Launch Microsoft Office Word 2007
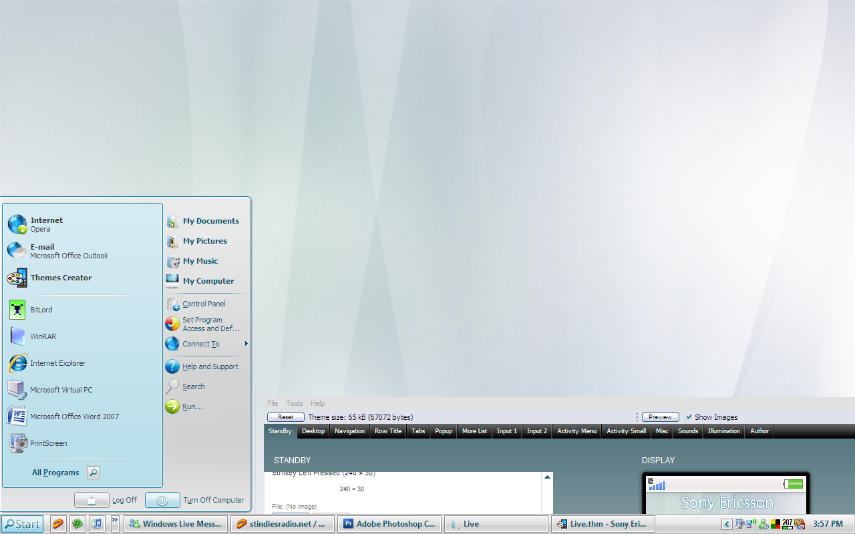Viewport: 855px width, 534px height. (x=81, y=417)
